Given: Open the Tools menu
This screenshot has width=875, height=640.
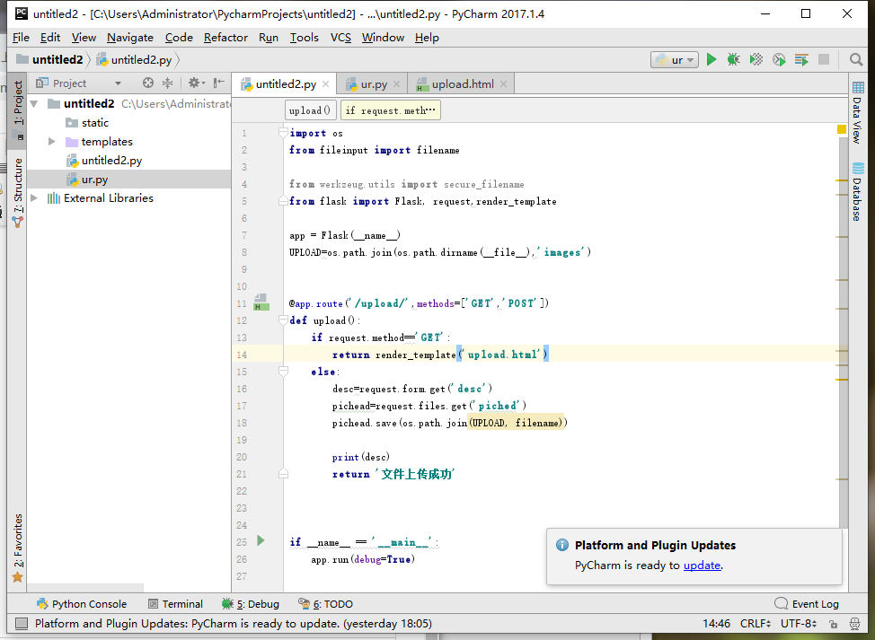Looking at the screenshot, I should (305, 38).
